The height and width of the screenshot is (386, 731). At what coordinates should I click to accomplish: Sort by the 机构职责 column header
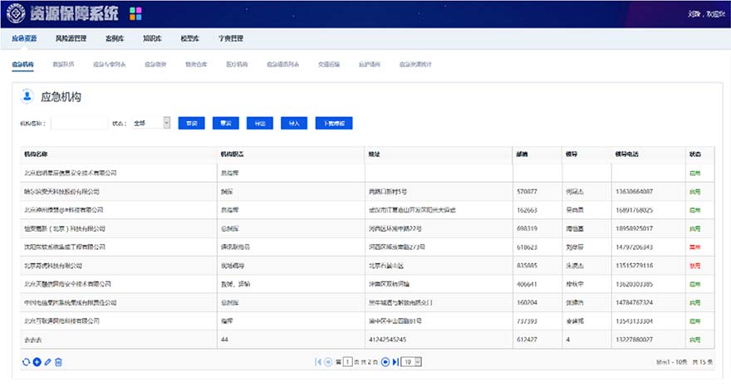click(x=291, y=154)
